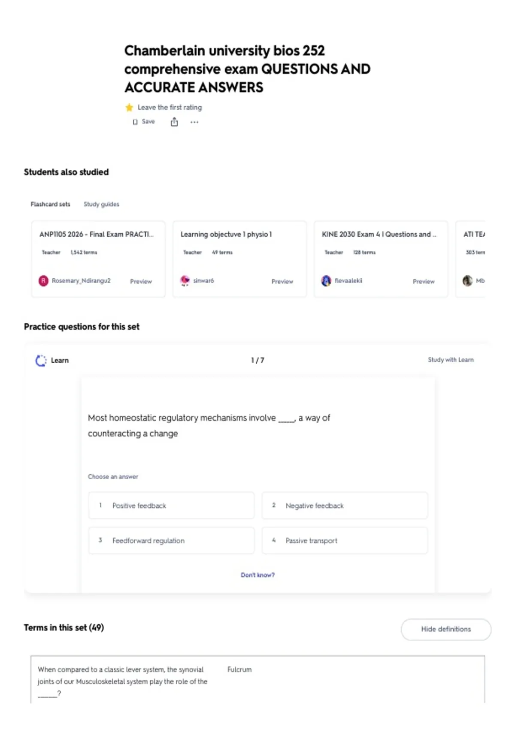Open the three-dot more options menu

pyautogui.click(x=194, y=122)
